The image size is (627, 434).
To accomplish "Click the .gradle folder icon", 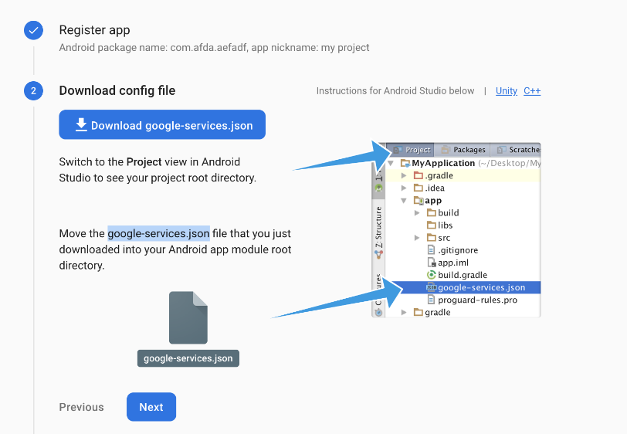I will tap(419, 175).
